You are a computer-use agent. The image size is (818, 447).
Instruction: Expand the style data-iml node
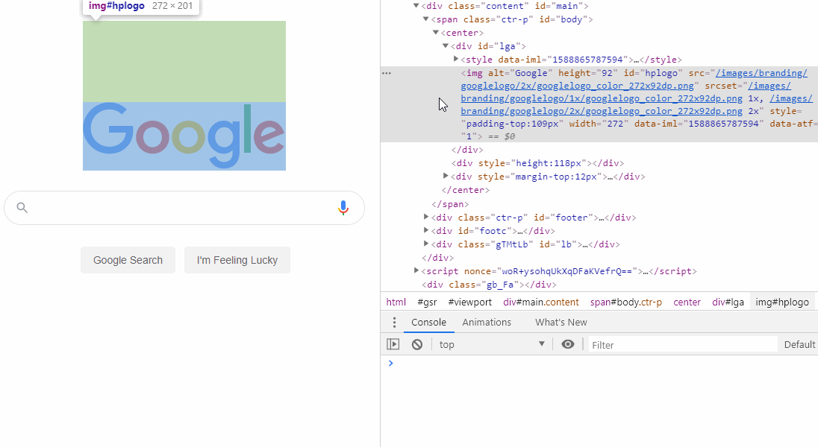click(455, 59)
